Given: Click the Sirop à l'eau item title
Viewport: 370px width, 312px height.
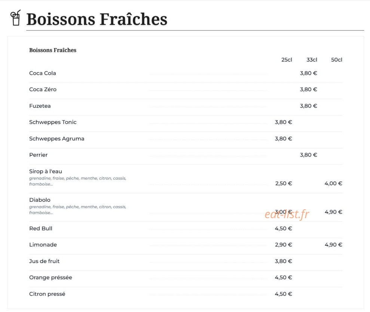Looking at the screenshot, I should pyautogui.click(x=46, y=171).
